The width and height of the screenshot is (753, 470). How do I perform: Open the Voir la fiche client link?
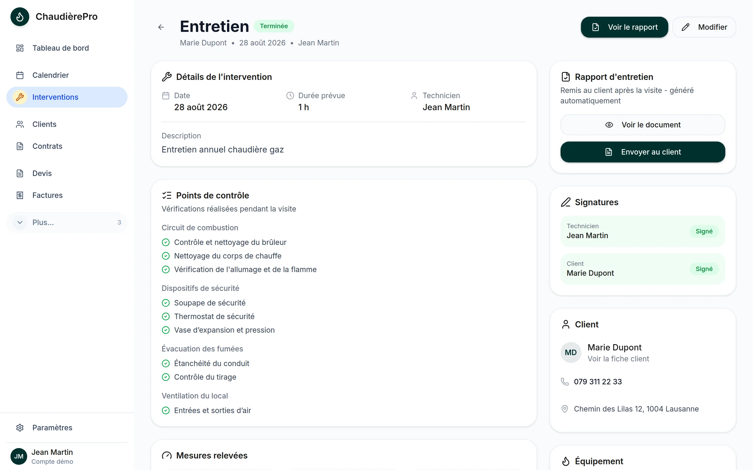tap(618, 359)
